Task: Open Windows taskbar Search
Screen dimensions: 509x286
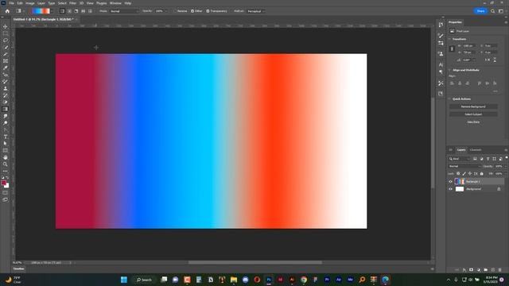Action: coord(144,280)
